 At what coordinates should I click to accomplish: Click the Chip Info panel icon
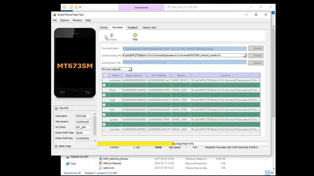(x=56, y=108)
